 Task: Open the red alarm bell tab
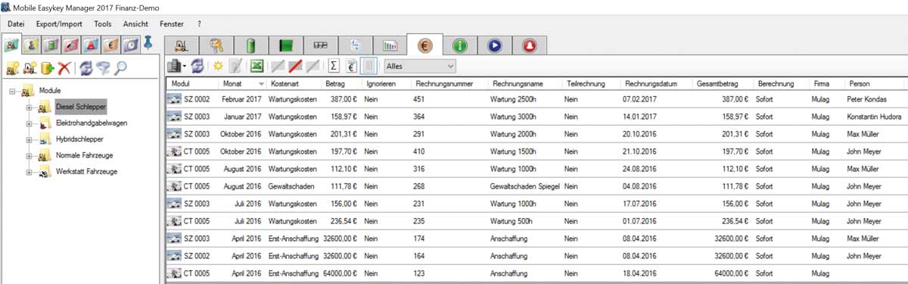click(x=530, y=45)
